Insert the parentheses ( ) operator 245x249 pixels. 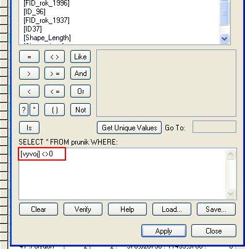(54, 110)
